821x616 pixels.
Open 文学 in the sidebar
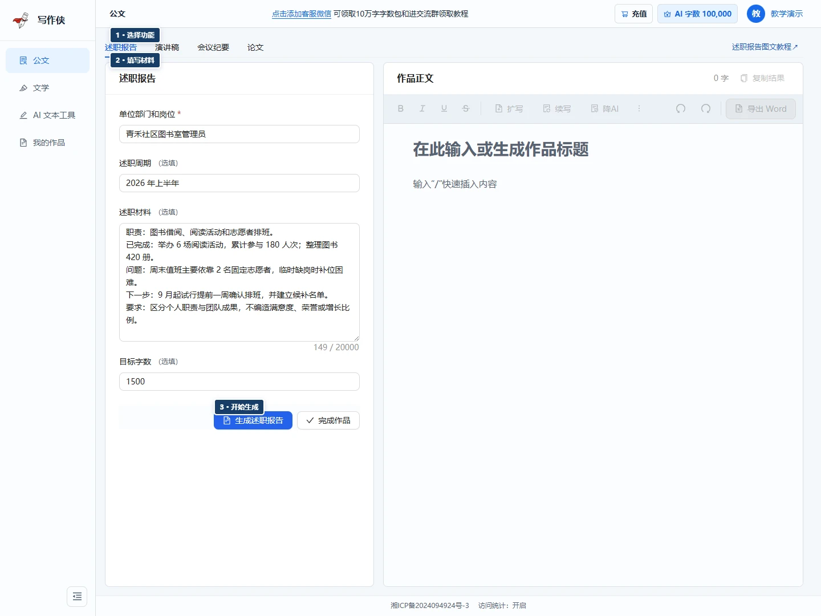tap(47, 88)
